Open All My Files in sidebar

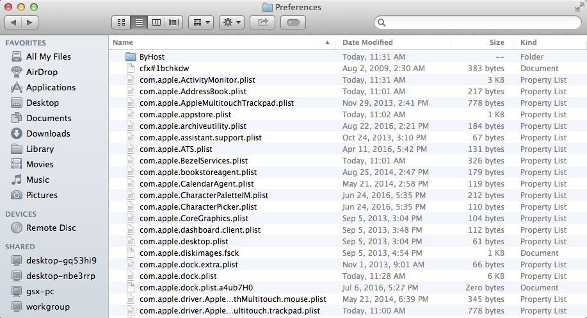tap(48, 56)
